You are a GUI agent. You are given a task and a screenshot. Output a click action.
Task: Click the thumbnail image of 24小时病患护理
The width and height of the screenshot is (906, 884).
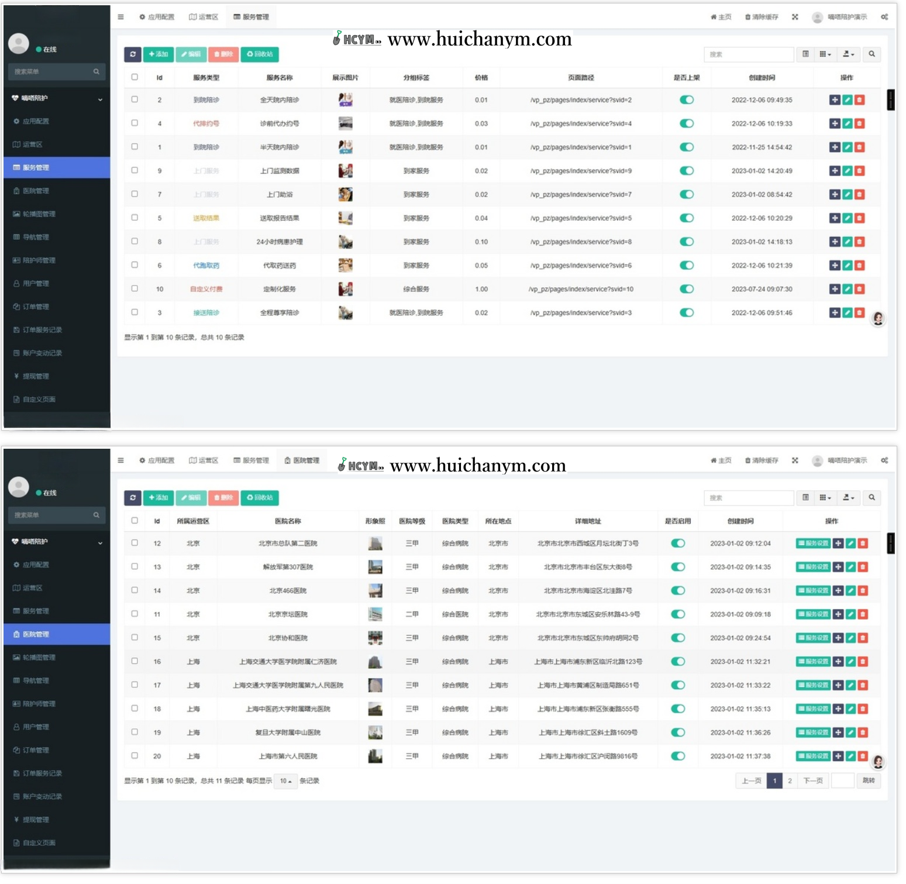pyautogui.click(x=345, y=242)
